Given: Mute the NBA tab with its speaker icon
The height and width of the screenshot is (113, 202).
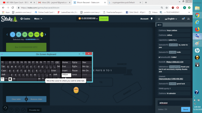Looking at the screenshot, I should [31, 3].
